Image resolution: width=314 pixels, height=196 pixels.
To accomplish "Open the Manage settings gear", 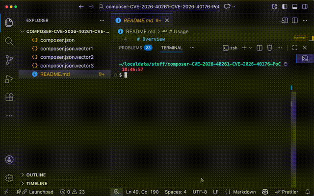I will (x=9, y=178).
